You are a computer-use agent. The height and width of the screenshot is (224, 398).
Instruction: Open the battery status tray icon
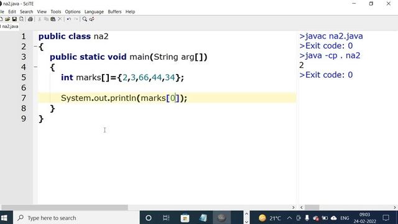coord(325,218)
